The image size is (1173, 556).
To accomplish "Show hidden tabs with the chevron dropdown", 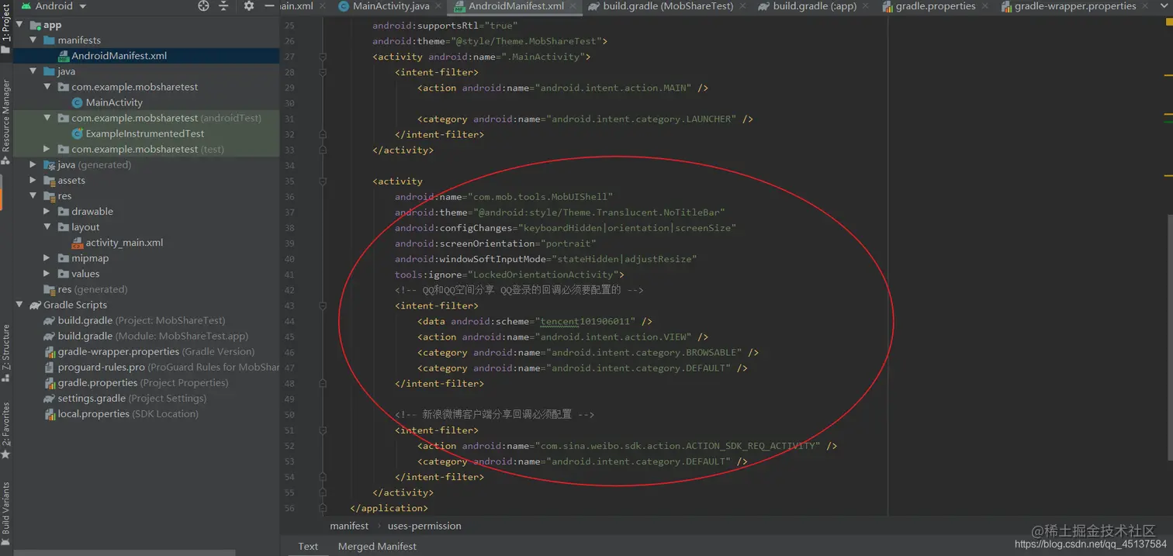I will (x=1162, y=6).
